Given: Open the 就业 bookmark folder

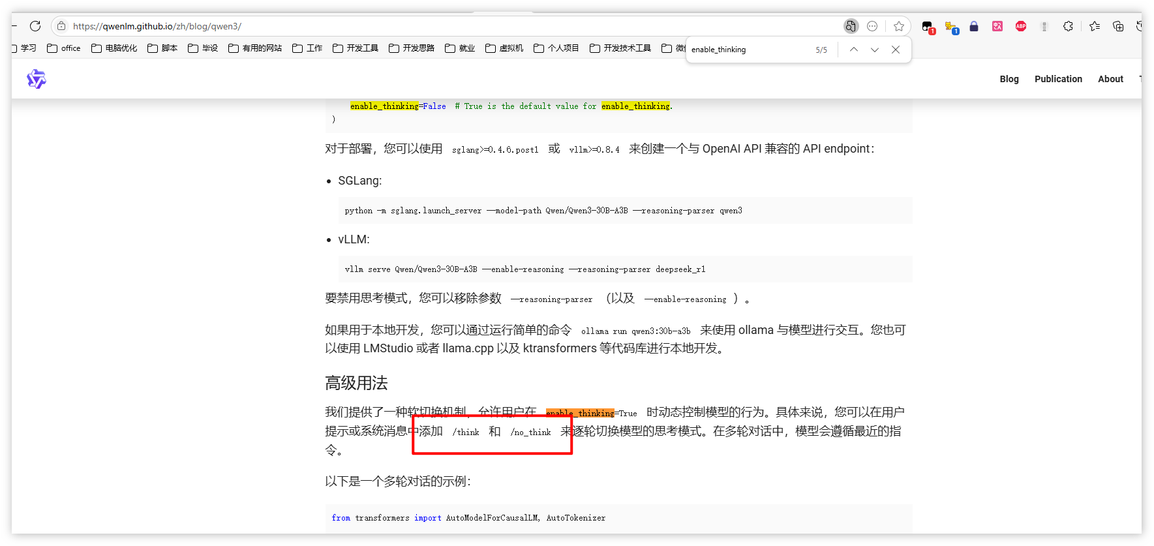Looking at the screenshot, I should [x=460, y=48].
